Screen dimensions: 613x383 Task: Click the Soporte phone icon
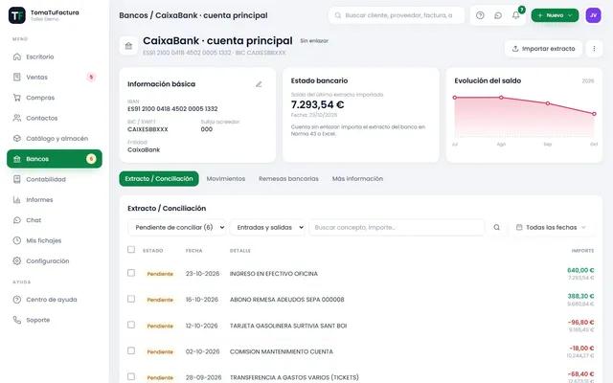[17, 320]
